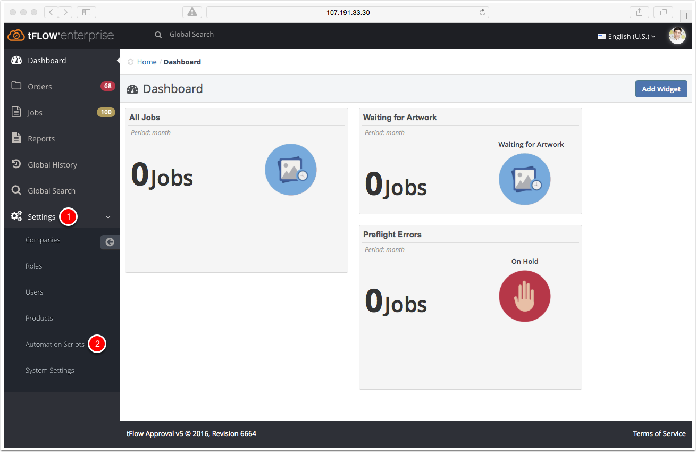The width and height of the screenshot is (696, 452).
Task: Click the sidebar collapse arrow icon
Action: pos(110,242)
